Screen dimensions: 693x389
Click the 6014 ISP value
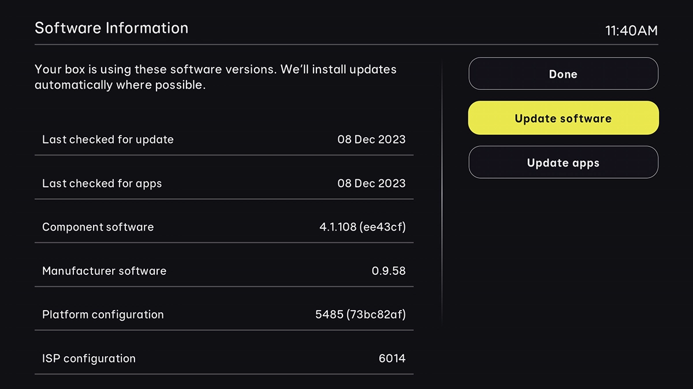pyautogui.click(x=392, y=358)
